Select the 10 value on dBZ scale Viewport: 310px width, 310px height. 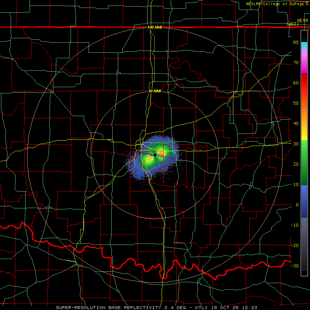(296, 185)
